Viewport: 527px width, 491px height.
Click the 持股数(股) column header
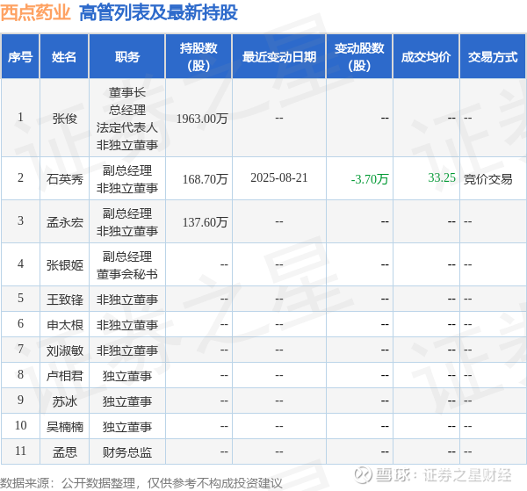tap(199, 57)
